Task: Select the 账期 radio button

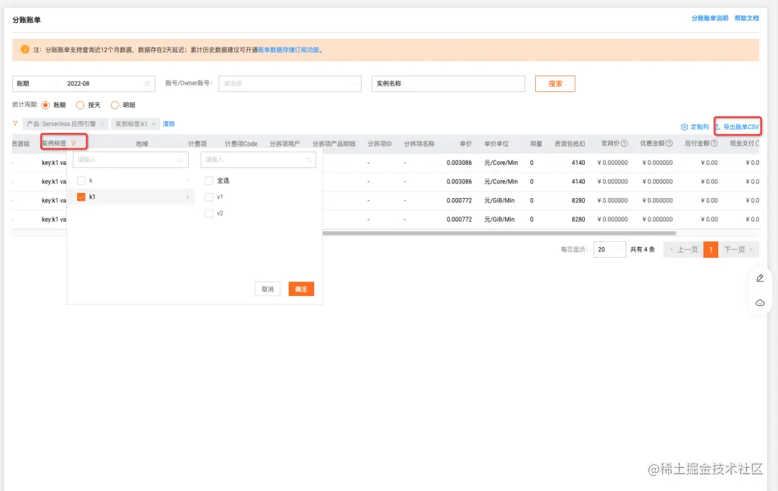Action: pos(45,105)
